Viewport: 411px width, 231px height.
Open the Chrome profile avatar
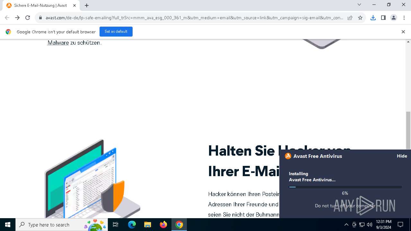click(394, 18)
